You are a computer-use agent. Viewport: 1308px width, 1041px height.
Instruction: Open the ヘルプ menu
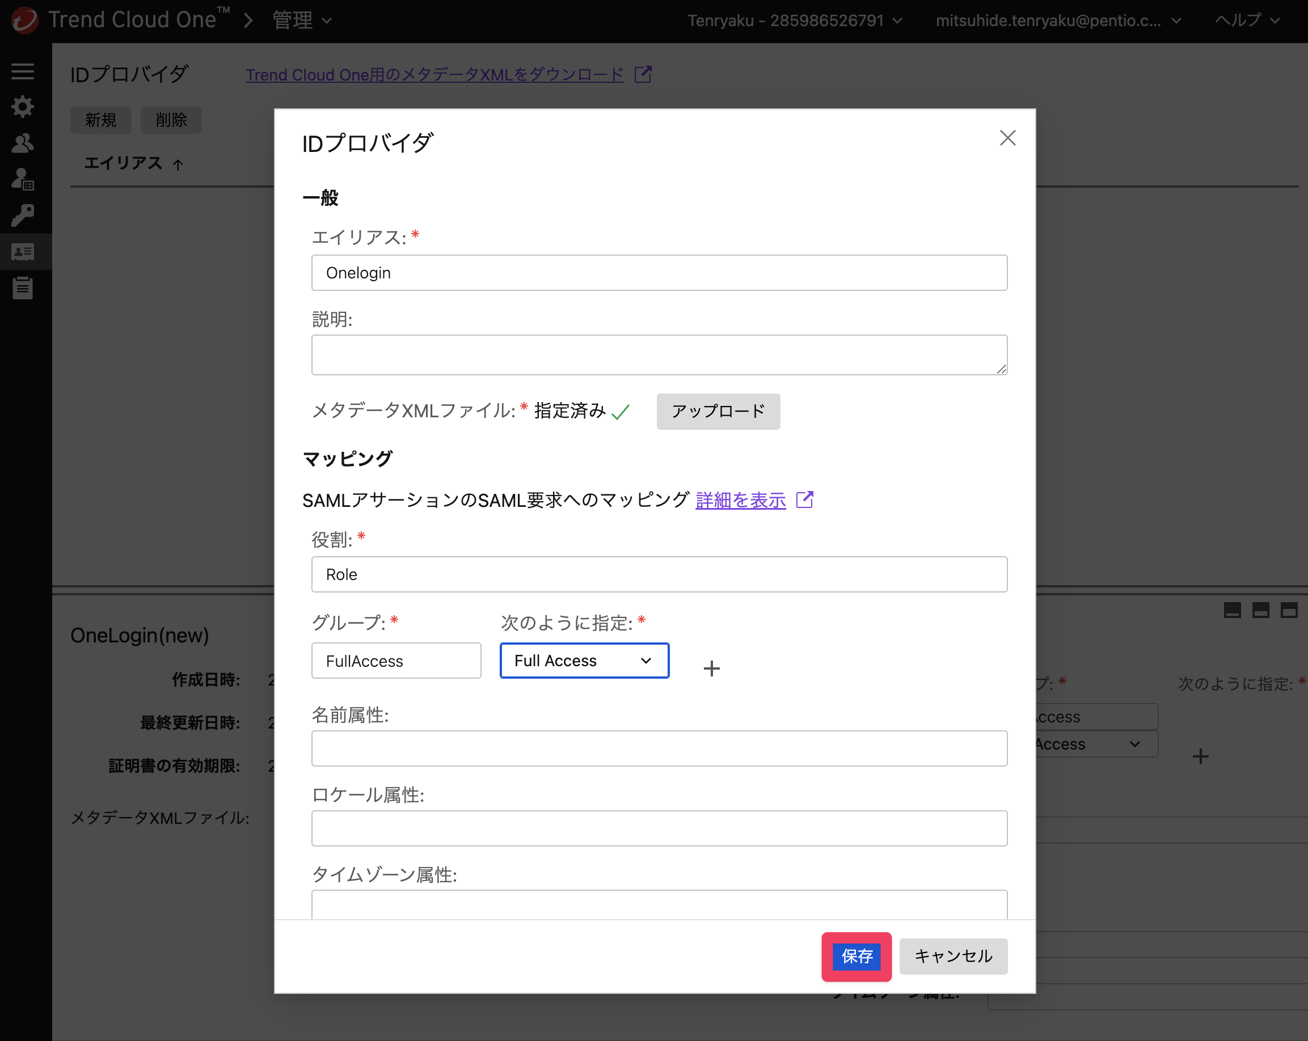click(x=1247, y=20)
